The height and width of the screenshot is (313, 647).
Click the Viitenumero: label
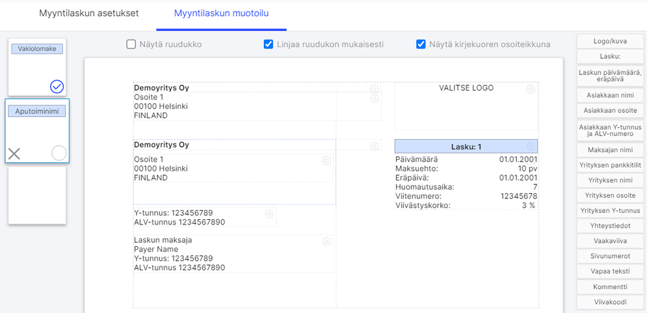tap(418, 196)
